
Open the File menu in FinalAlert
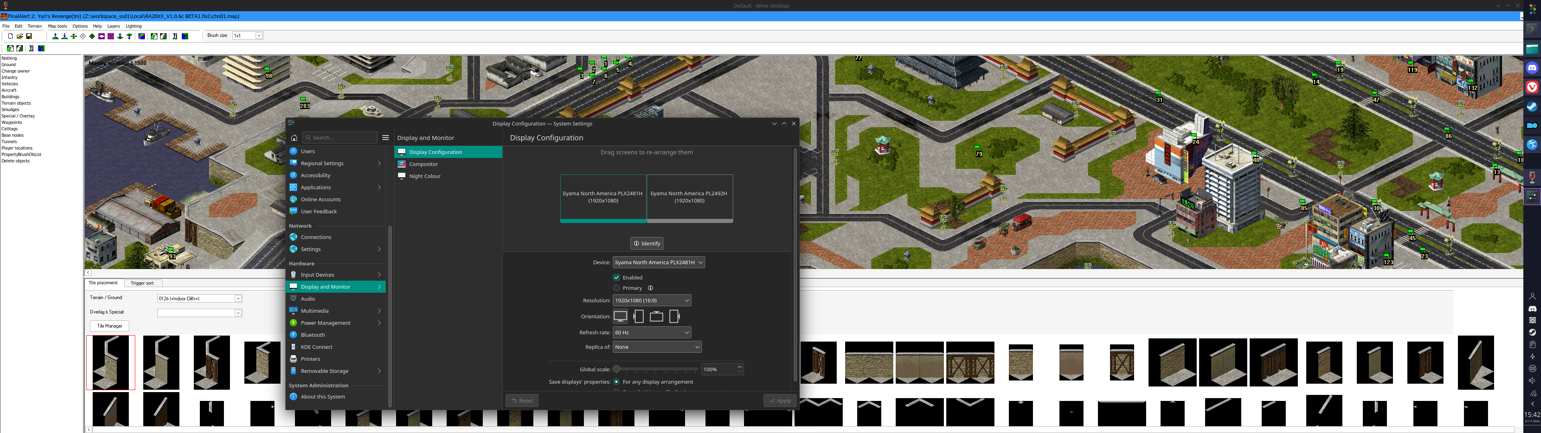point(6,26)
